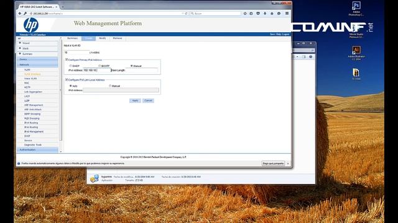Image resolution: width=398 pixels, height=223 pixels.
Task: Click the sidebar scroll up arrow
Action: click(61, 38)
